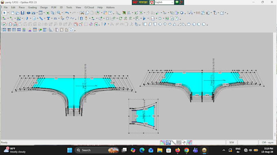Click the avatar model icon in bottom toolbar

point(30,30)
